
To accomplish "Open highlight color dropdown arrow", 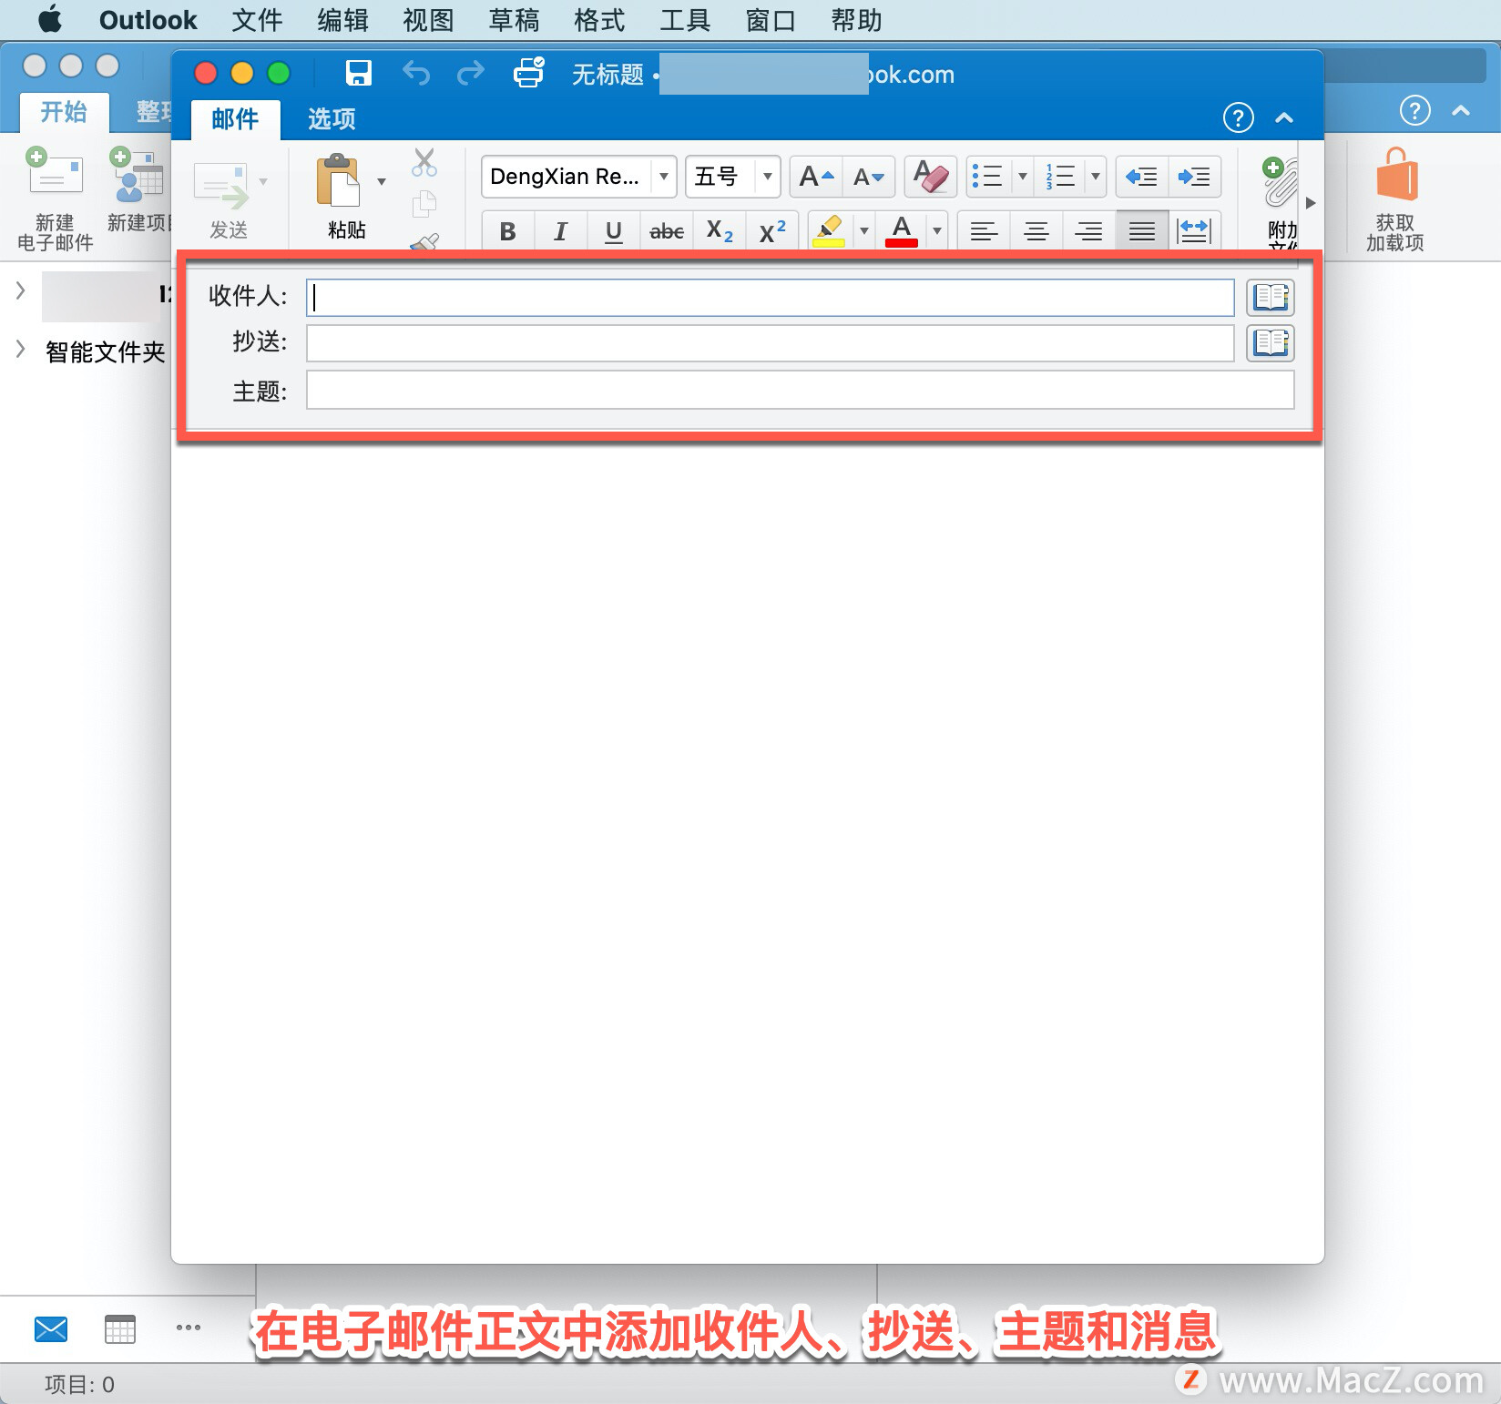I will tap(864, 231).
